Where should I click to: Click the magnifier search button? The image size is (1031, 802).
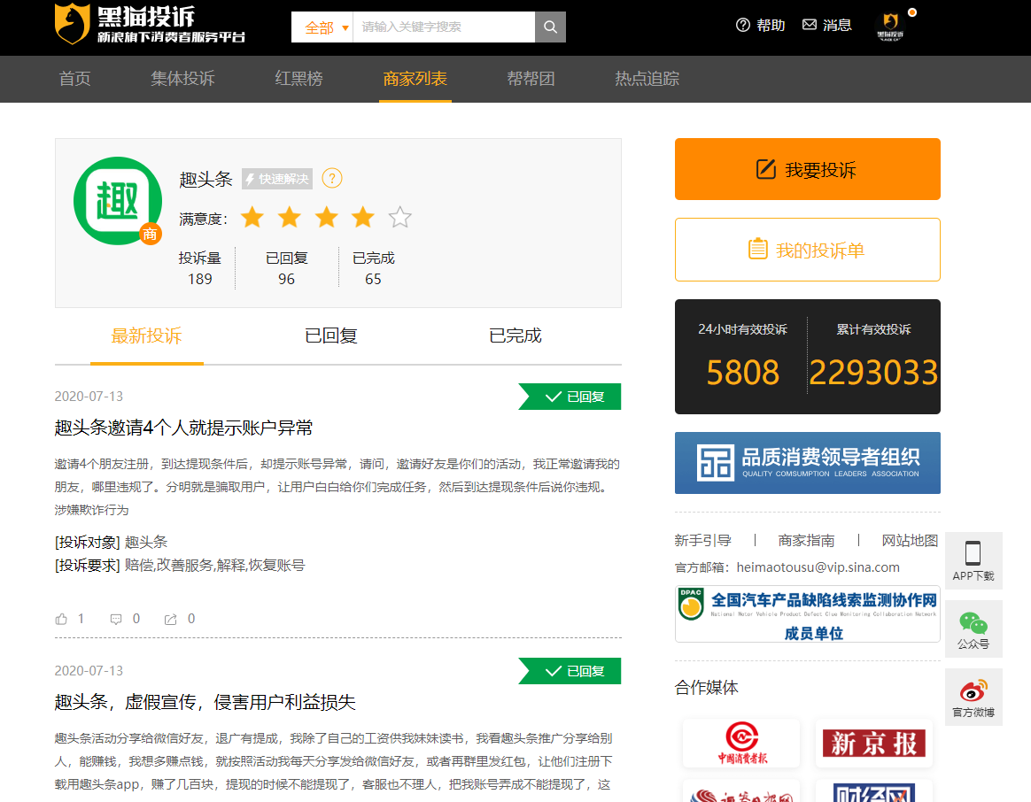550,27
